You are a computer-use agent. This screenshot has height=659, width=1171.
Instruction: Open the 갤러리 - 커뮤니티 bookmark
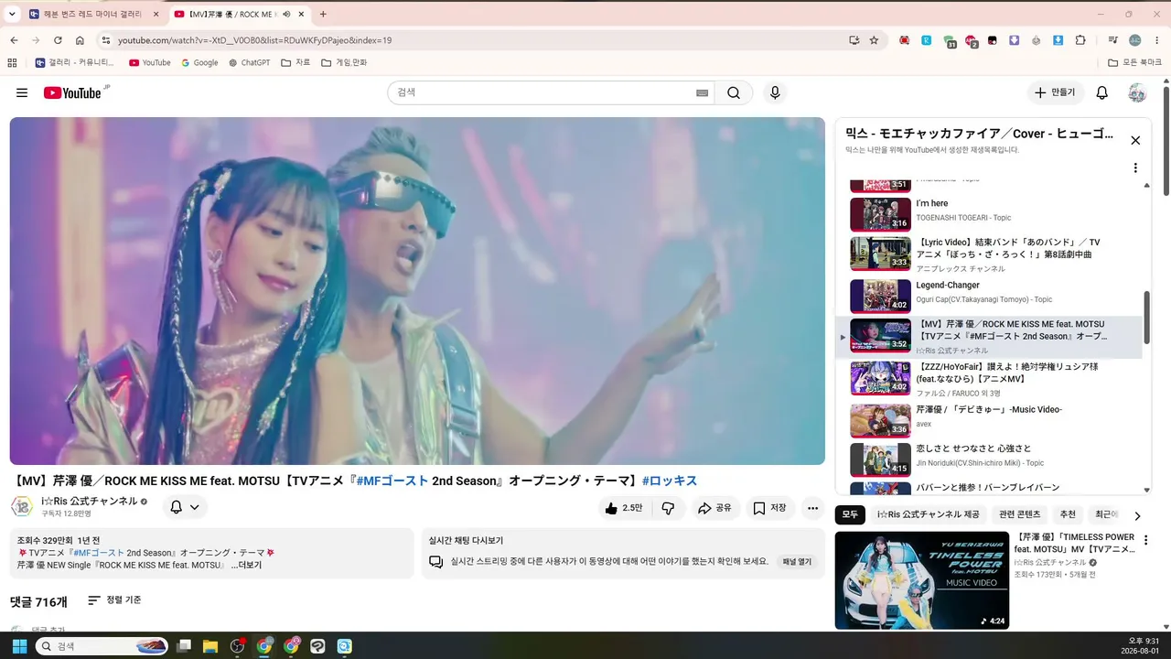pyautogui.click(x=75, y=62)
